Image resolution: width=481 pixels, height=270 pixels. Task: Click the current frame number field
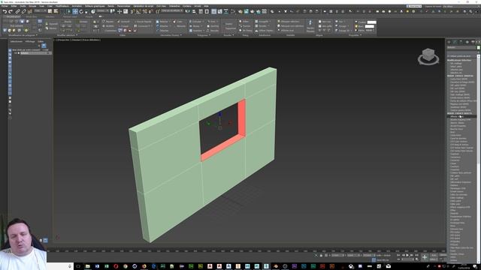coord(407,259)
